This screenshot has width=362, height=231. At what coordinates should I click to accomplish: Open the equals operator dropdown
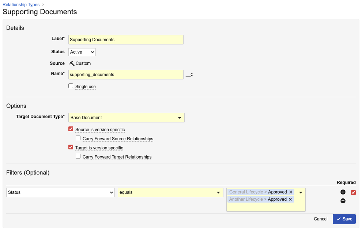170,192
